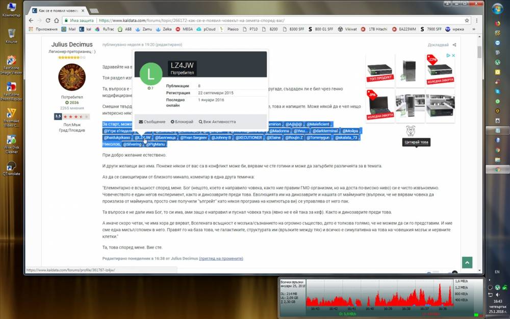Click the Докладвай report link

click(438, 45)
